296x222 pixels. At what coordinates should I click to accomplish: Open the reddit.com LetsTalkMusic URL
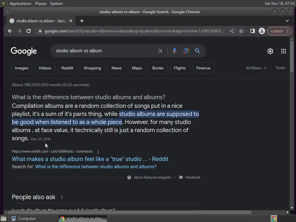(52, 151)
